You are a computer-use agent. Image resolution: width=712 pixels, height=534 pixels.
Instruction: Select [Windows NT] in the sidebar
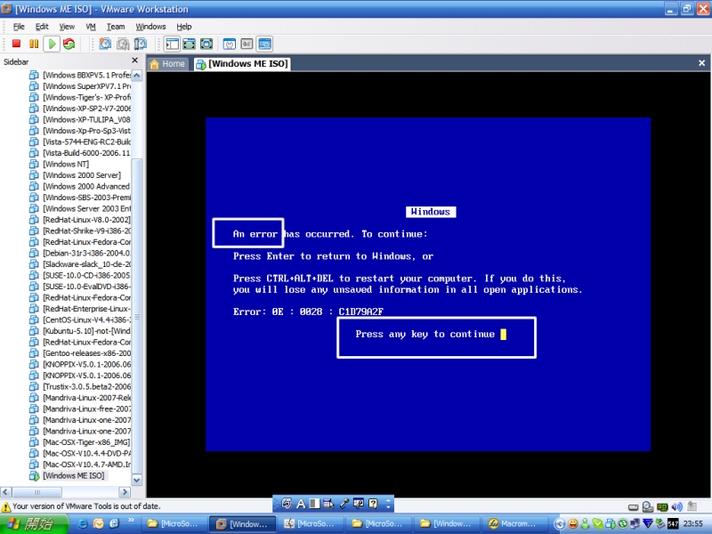[60, 164]
